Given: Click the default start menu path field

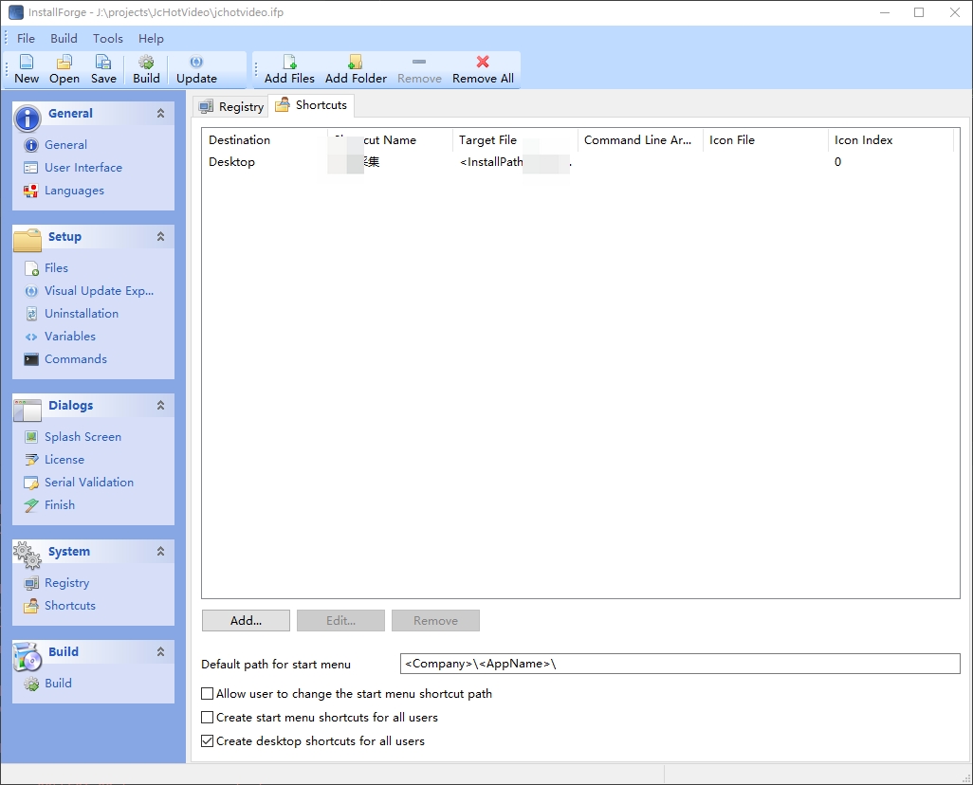Looking at the screenshot, I should tap(680, 664).
